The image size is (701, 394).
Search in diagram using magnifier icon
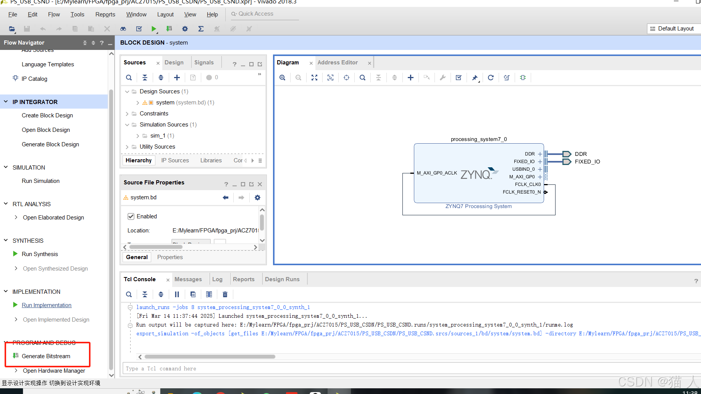click(x=362, y=77)
